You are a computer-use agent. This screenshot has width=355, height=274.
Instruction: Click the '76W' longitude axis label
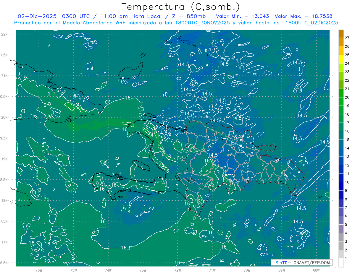[x=39, y=270]
